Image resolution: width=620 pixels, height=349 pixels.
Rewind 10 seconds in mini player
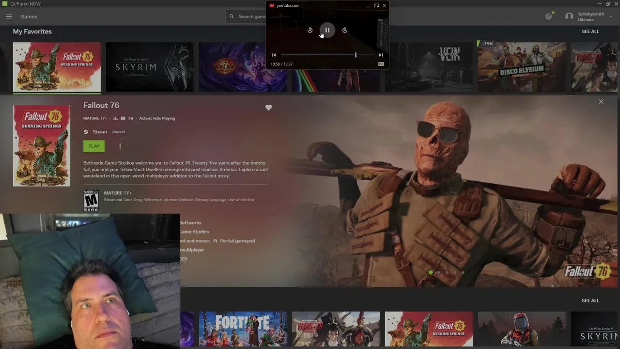[310, 30]
